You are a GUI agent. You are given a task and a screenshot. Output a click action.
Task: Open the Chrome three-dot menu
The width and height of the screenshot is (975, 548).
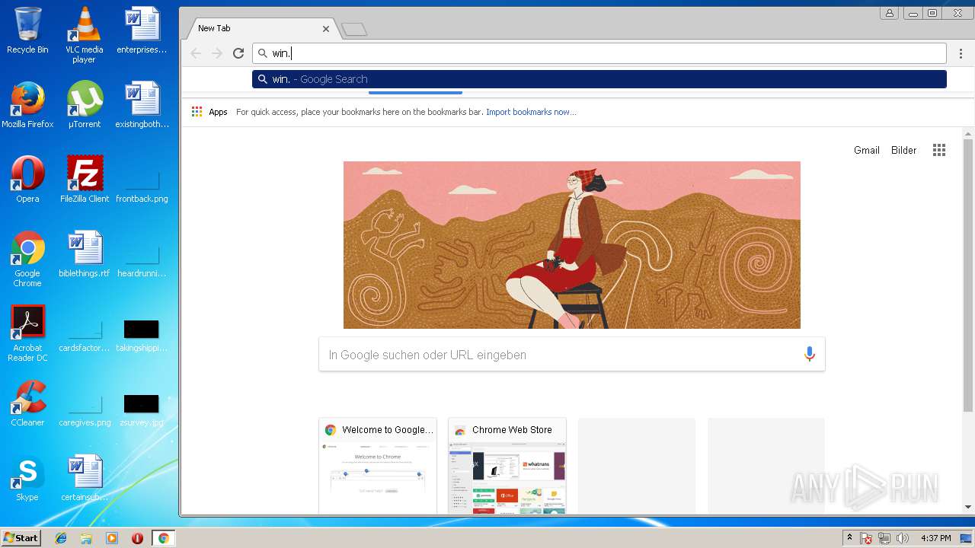pyautogui.click(x=961, y=53)
